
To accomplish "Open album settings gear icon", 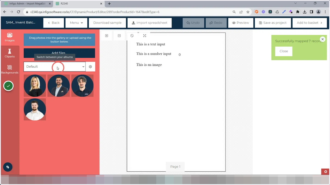I will [x=90, y=67].
